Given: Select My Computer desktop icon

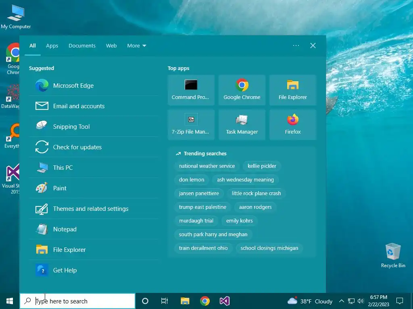Looking at the screenshot, I should click(16, 16).
